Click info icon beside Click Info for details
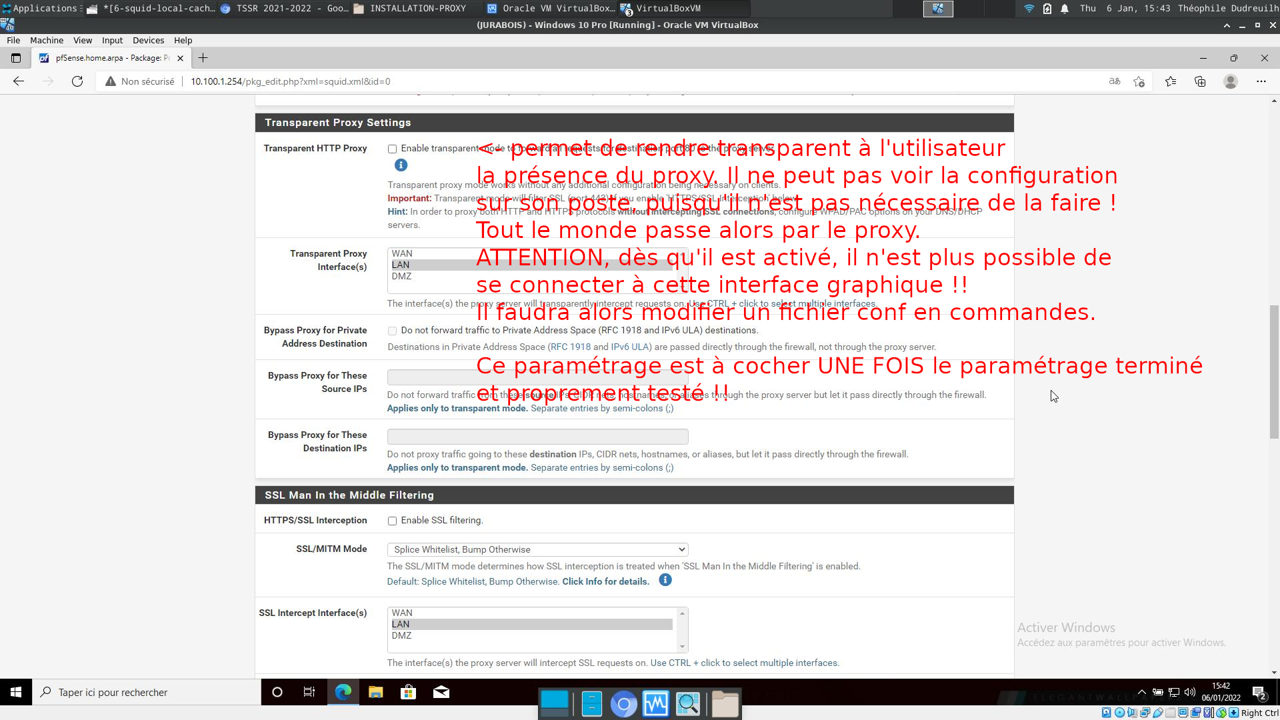 pos(665,580)
